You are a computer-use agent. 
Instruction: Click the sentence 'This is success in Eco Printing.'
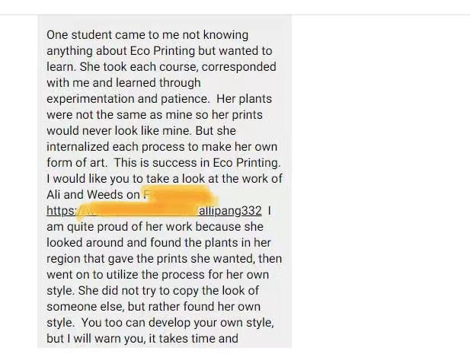coord(197,163)
